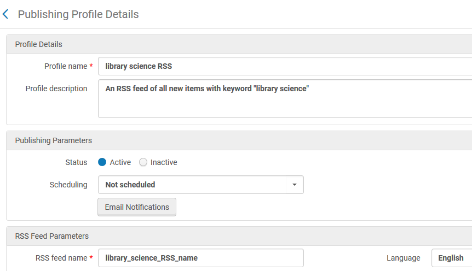Open the Language dropdown set to English
The height and width of the screenshot is (271, 472).
pyautogui.click(x=451, y=258)
